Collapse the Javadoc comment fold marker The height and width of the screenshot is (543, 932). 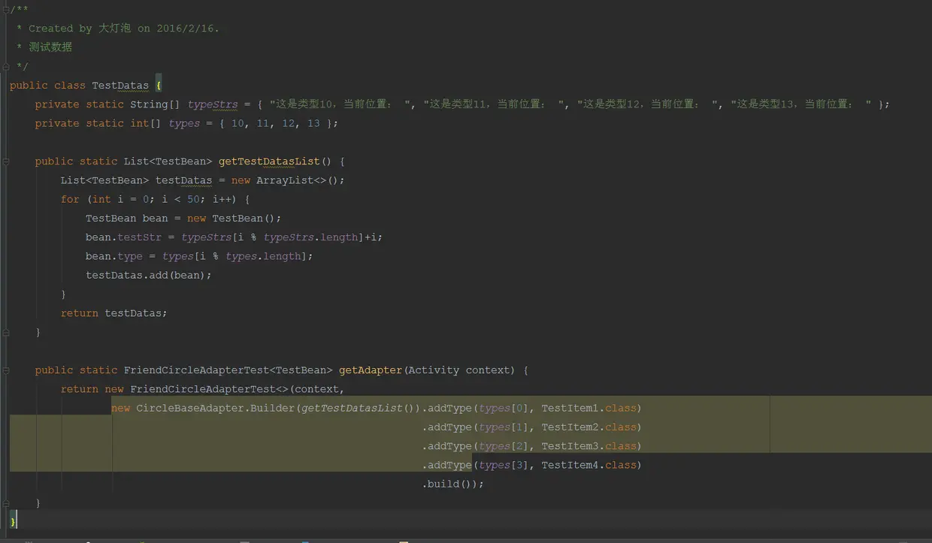(x=5, y=9)
